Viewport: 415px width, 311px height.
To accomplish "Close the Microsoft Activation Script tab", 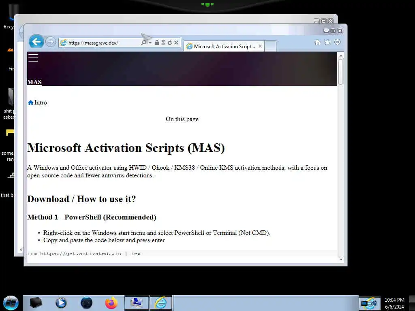I will tap(260, 46).
